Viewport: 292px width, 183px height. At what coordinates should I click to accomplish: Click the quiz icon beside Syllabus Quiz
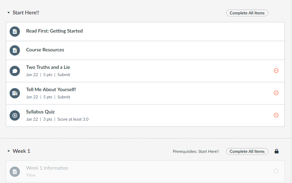(x=14, y=115)
